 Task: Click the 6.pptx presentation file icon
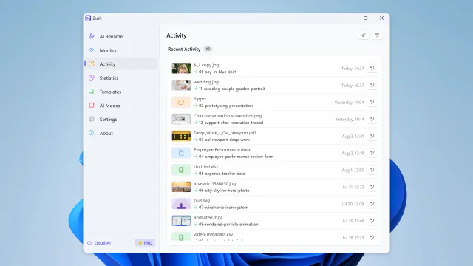181,102
